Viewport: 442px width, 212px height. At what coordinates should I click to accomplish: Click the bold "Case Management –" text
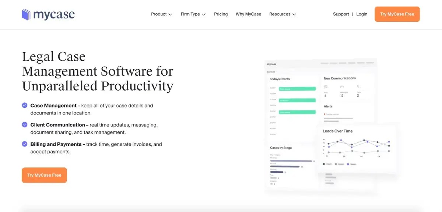tap(55, 106)
